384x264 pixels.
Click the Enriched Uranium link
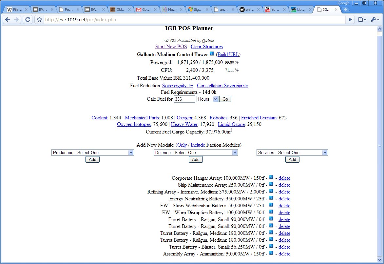pyautogui.click(x=259, y=118)
